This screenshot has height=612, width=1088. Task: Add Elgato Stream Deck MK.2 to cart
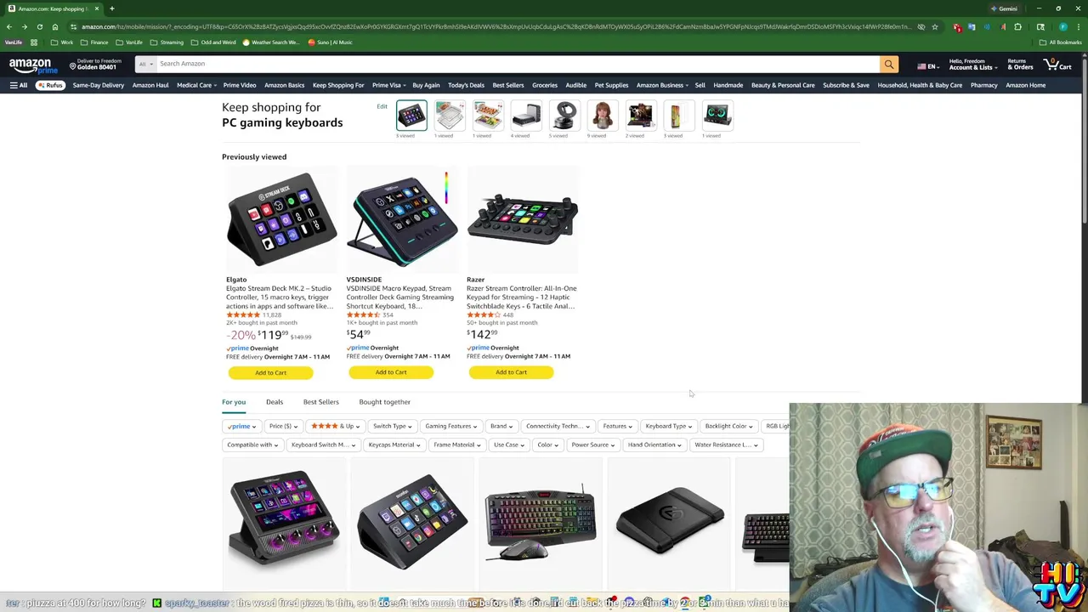[270, 372]
